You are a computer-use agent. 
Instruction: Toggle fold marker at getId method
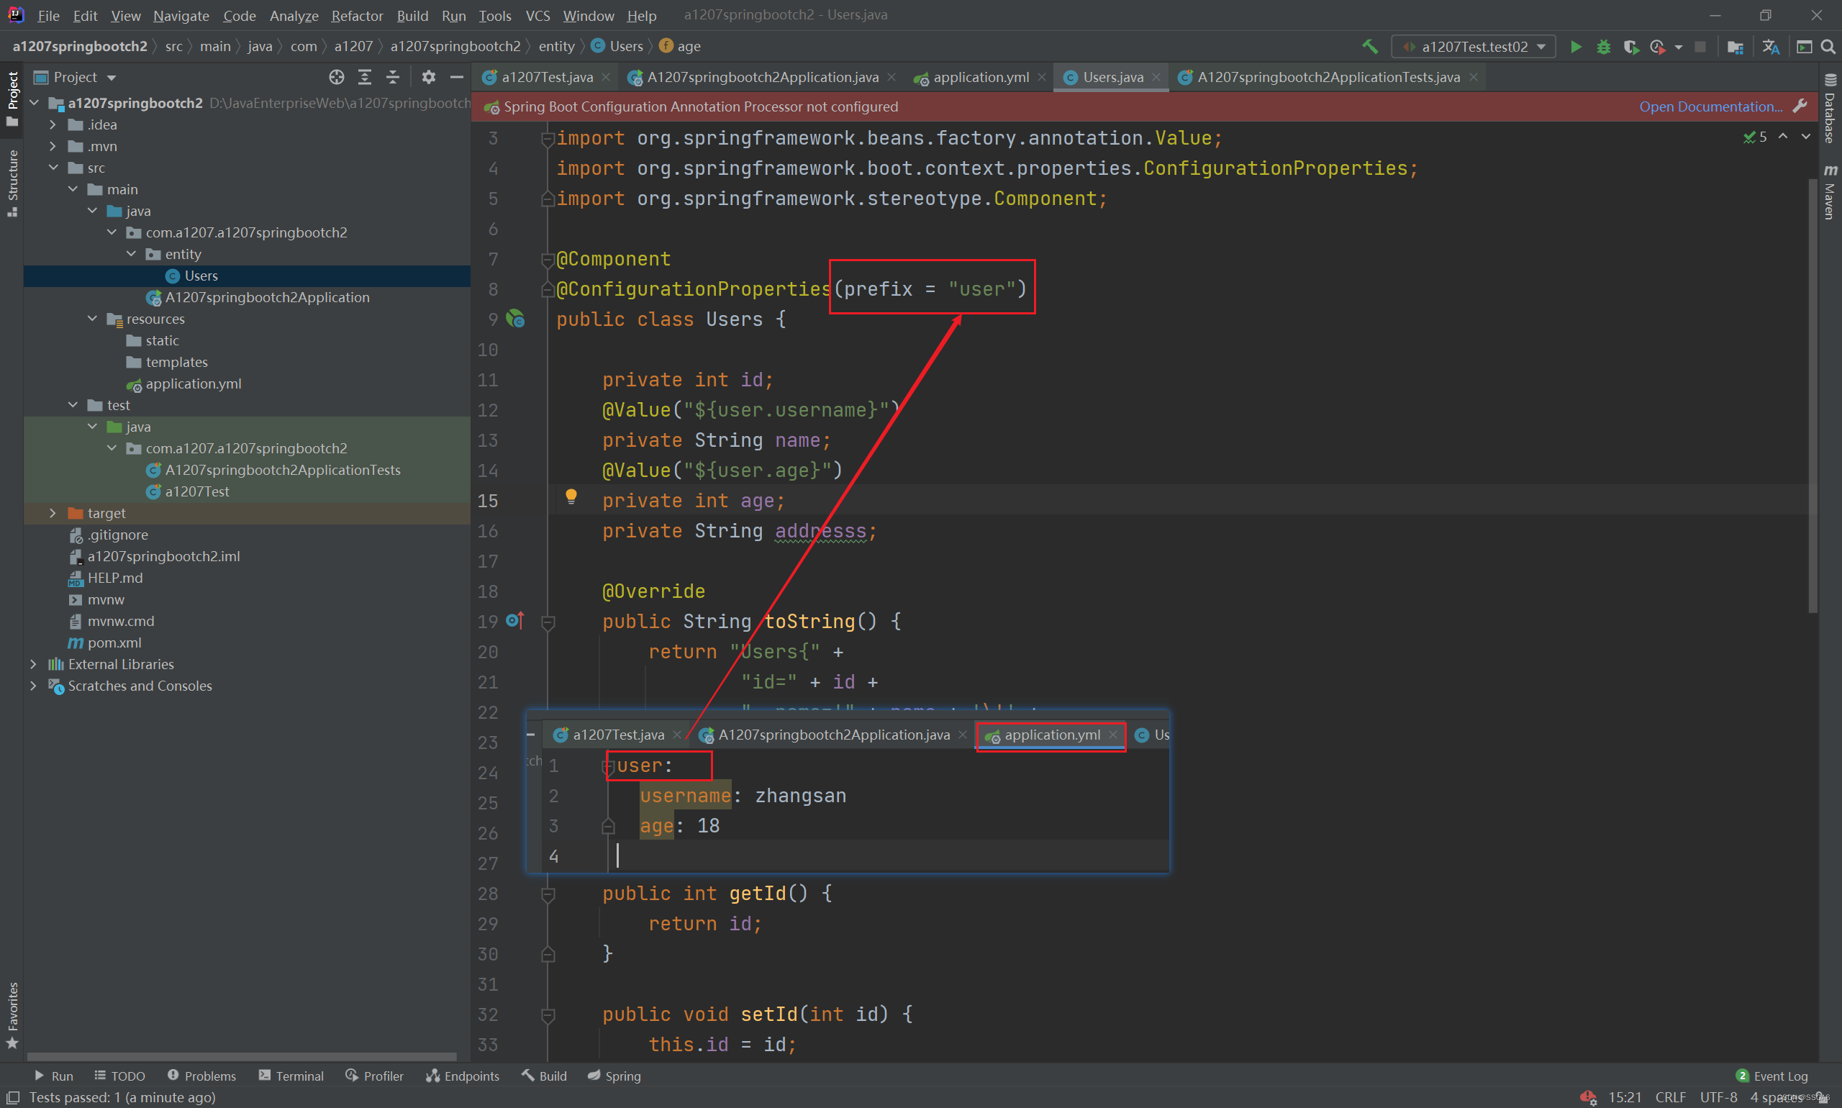point(548,894)
